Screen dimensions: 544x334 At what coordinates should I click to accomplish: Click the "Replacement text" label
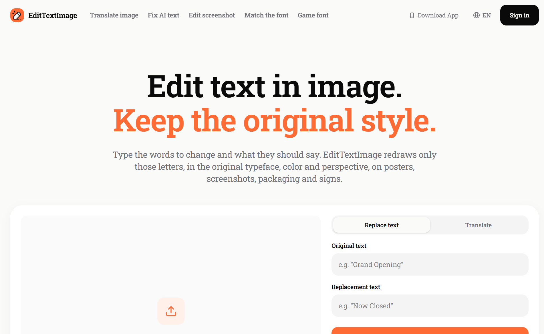coord(356,287)
